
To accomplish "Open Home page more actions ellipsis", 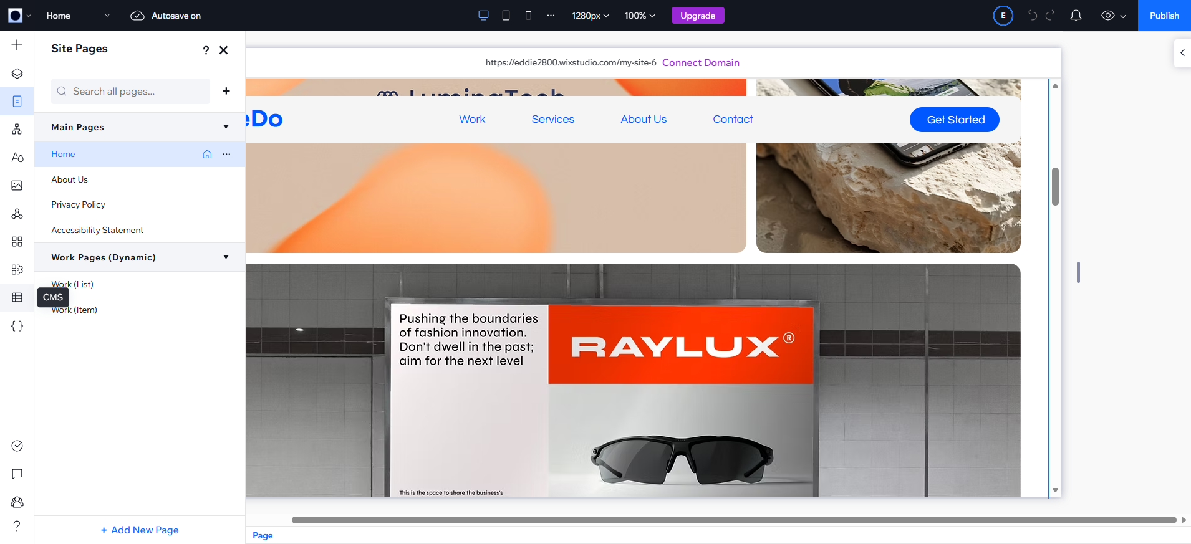I will click(226, 154).
